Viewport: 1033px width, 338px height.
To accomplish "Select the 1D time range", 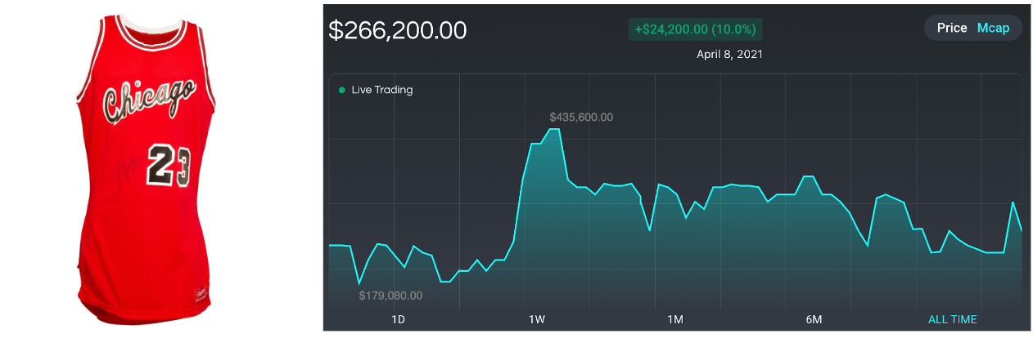I will (398, 318).
